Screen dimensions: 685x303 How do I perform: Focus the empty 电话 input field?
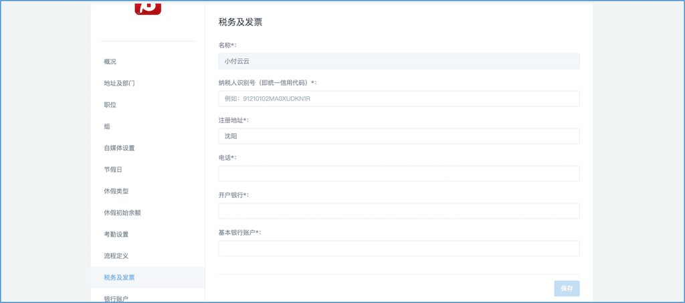pos(399,173)
